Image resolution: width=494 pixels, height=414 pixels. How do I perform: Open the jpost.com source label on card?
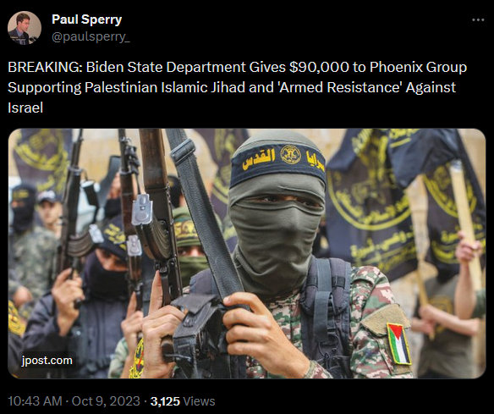[x=47, y=361]
